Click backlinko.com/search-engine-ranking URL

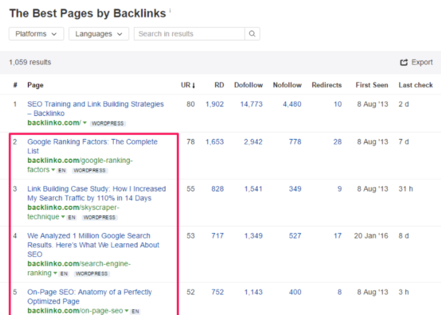[79, 268]
